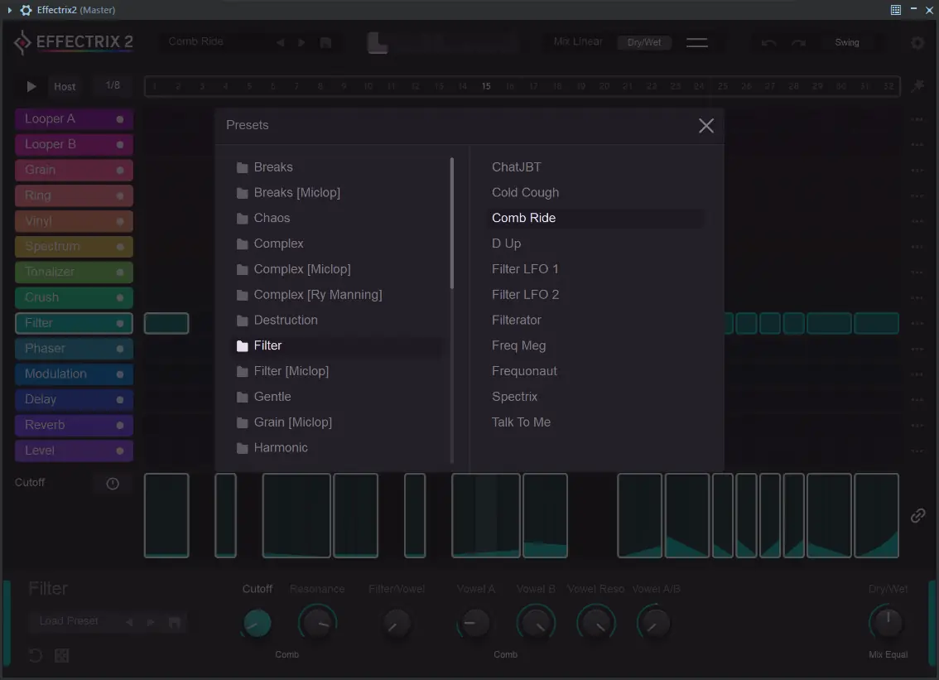Viewport: 939px width, 680px height.
Task: Click the pin icon beside step ruler
Action: 917,85
